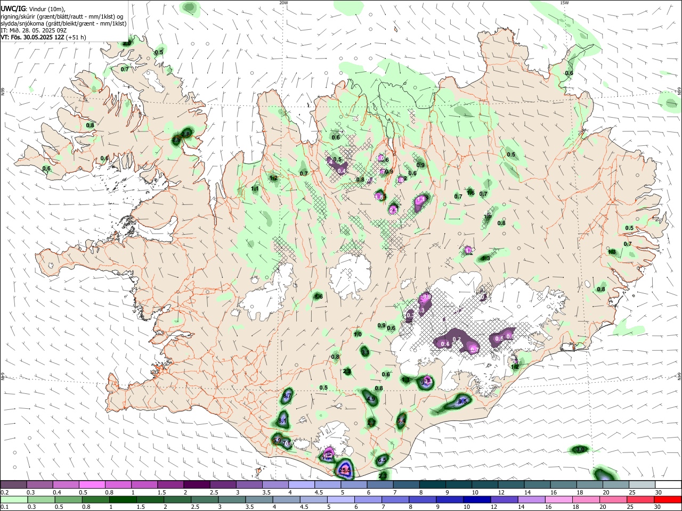Click the Hofsjökull glacier in central Iceland

tap(350, 276)
